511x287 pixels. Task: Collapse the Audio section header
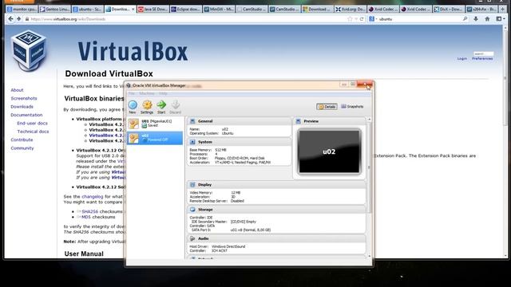click(277, 238)
